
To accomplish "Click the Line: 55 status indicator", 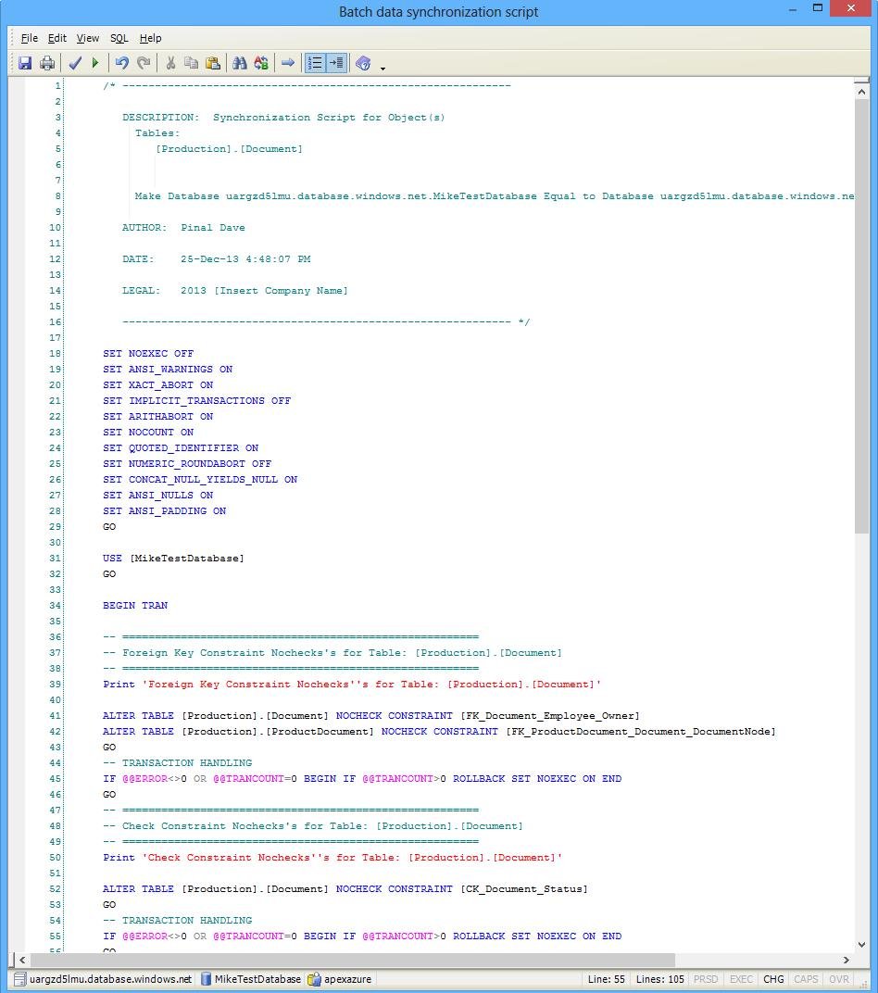I will 606,979.
